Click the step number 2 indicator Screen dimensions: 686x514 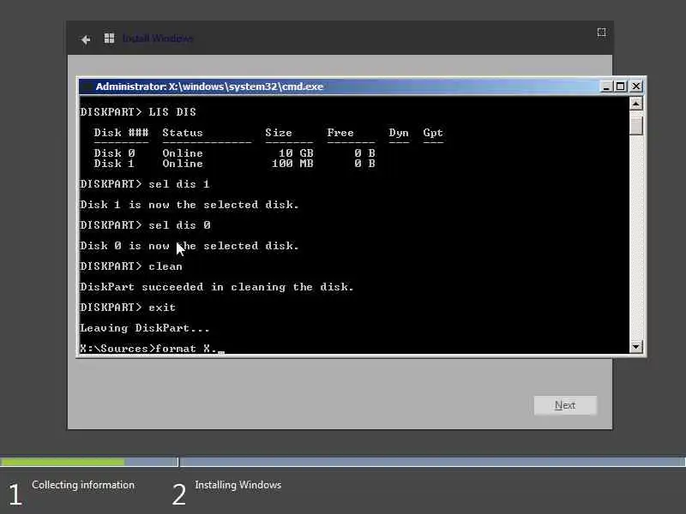[179, 494]
